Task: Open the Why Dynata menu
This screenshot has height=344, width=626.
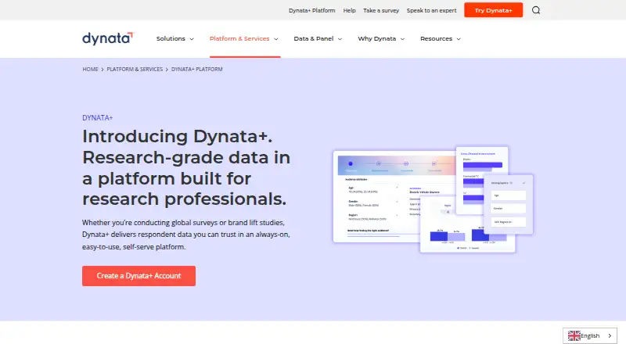Action: click(x=377, y=39)
